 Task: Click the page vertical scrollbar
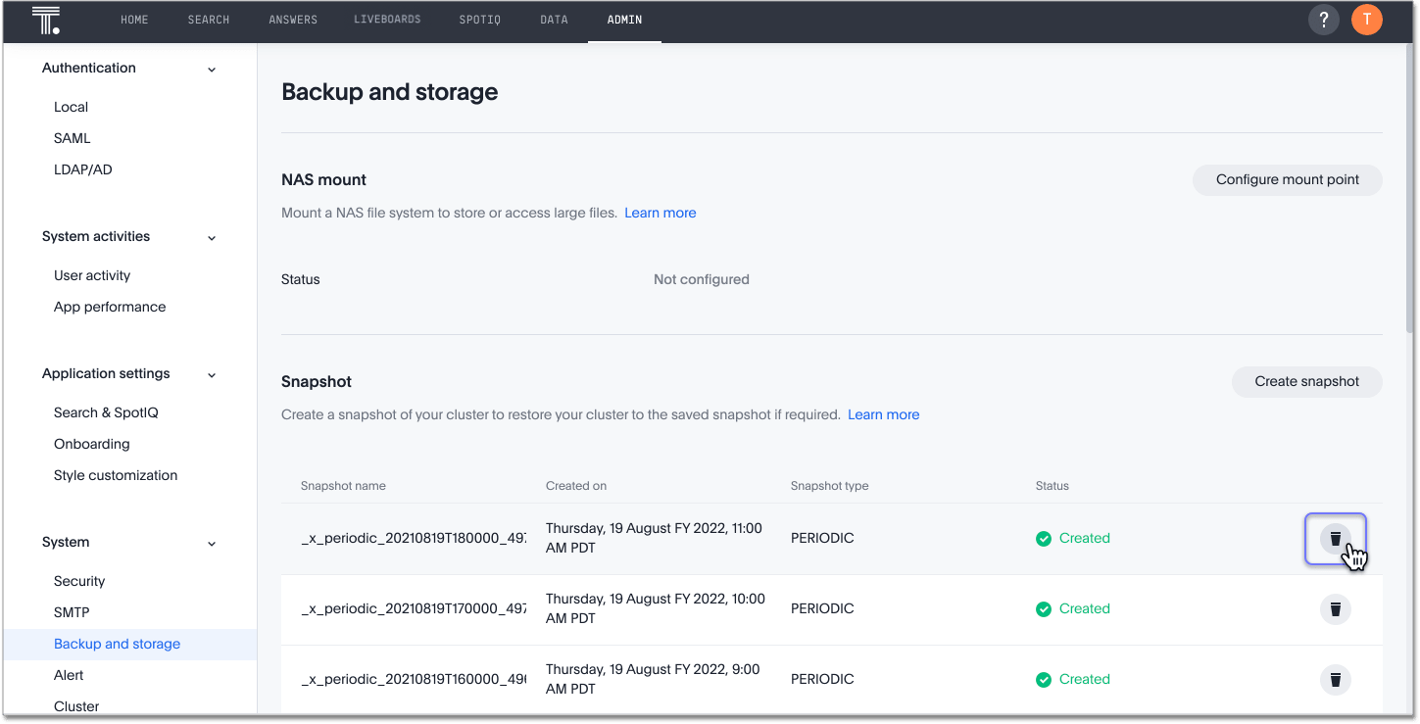1411,196
